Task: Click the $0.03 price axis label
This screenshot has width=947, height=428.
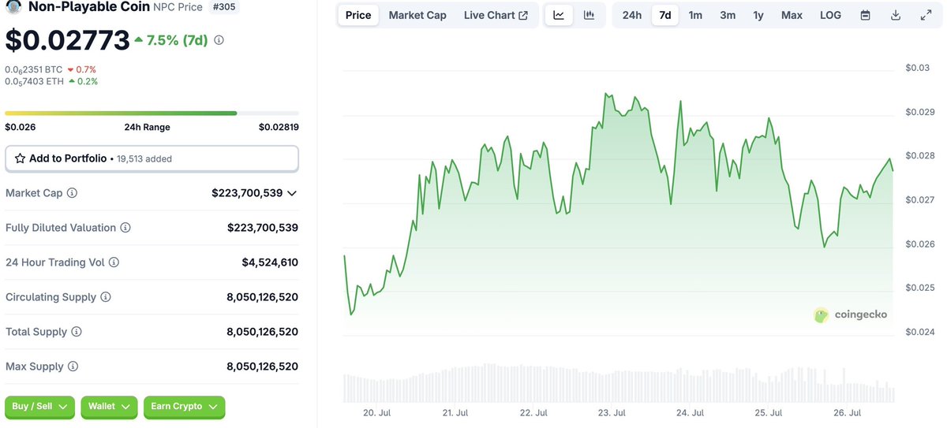Action: tap(917, 69)
